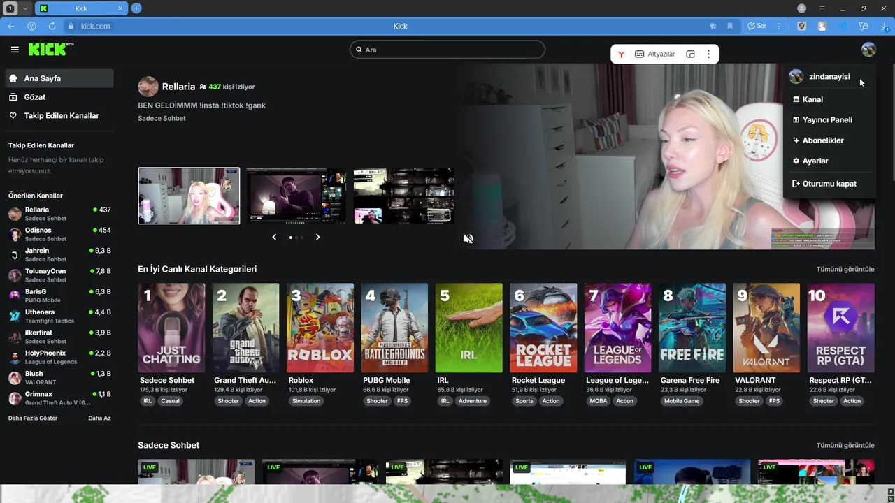Open the Jahrein recommended channel
Screen dimensions: 895x503
click(59, 254)
